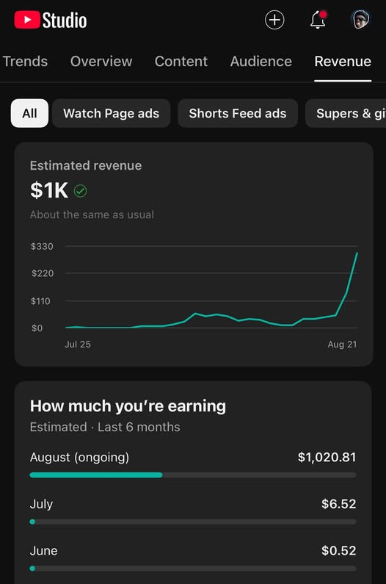The height and width of the screenshot is (584, 386).
Task: Switch to the Trends tab
Action: (x=25, y=62)
